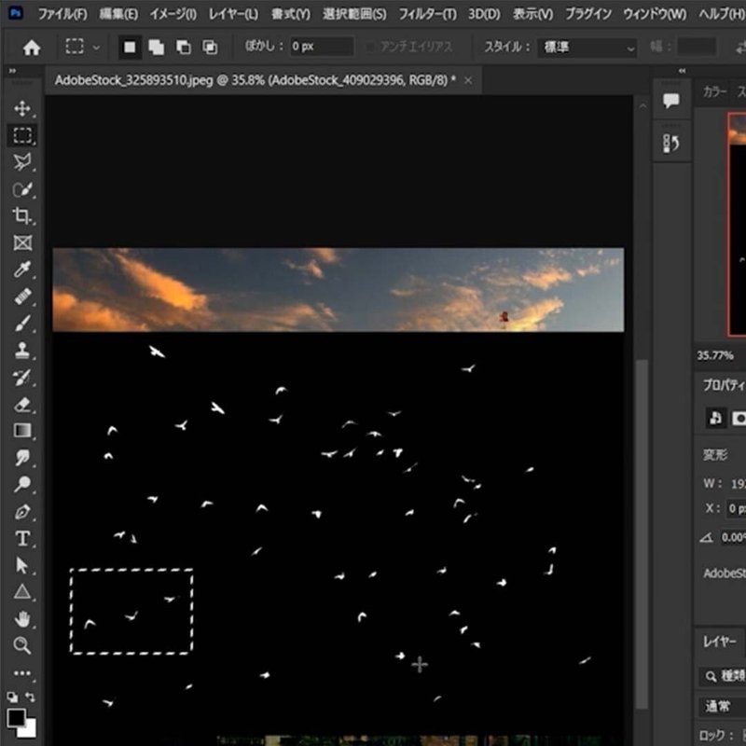Screen dimensions: 746x746
Task: Select the Polygonal Lasso tool
Action: (x=22, y=162)
